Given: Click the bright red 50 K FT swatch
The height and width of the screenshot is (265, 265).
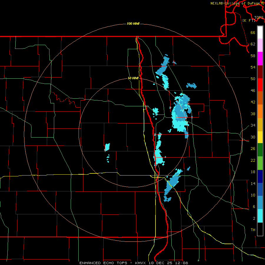Looking at the screenshot, I should pos(260,85).
